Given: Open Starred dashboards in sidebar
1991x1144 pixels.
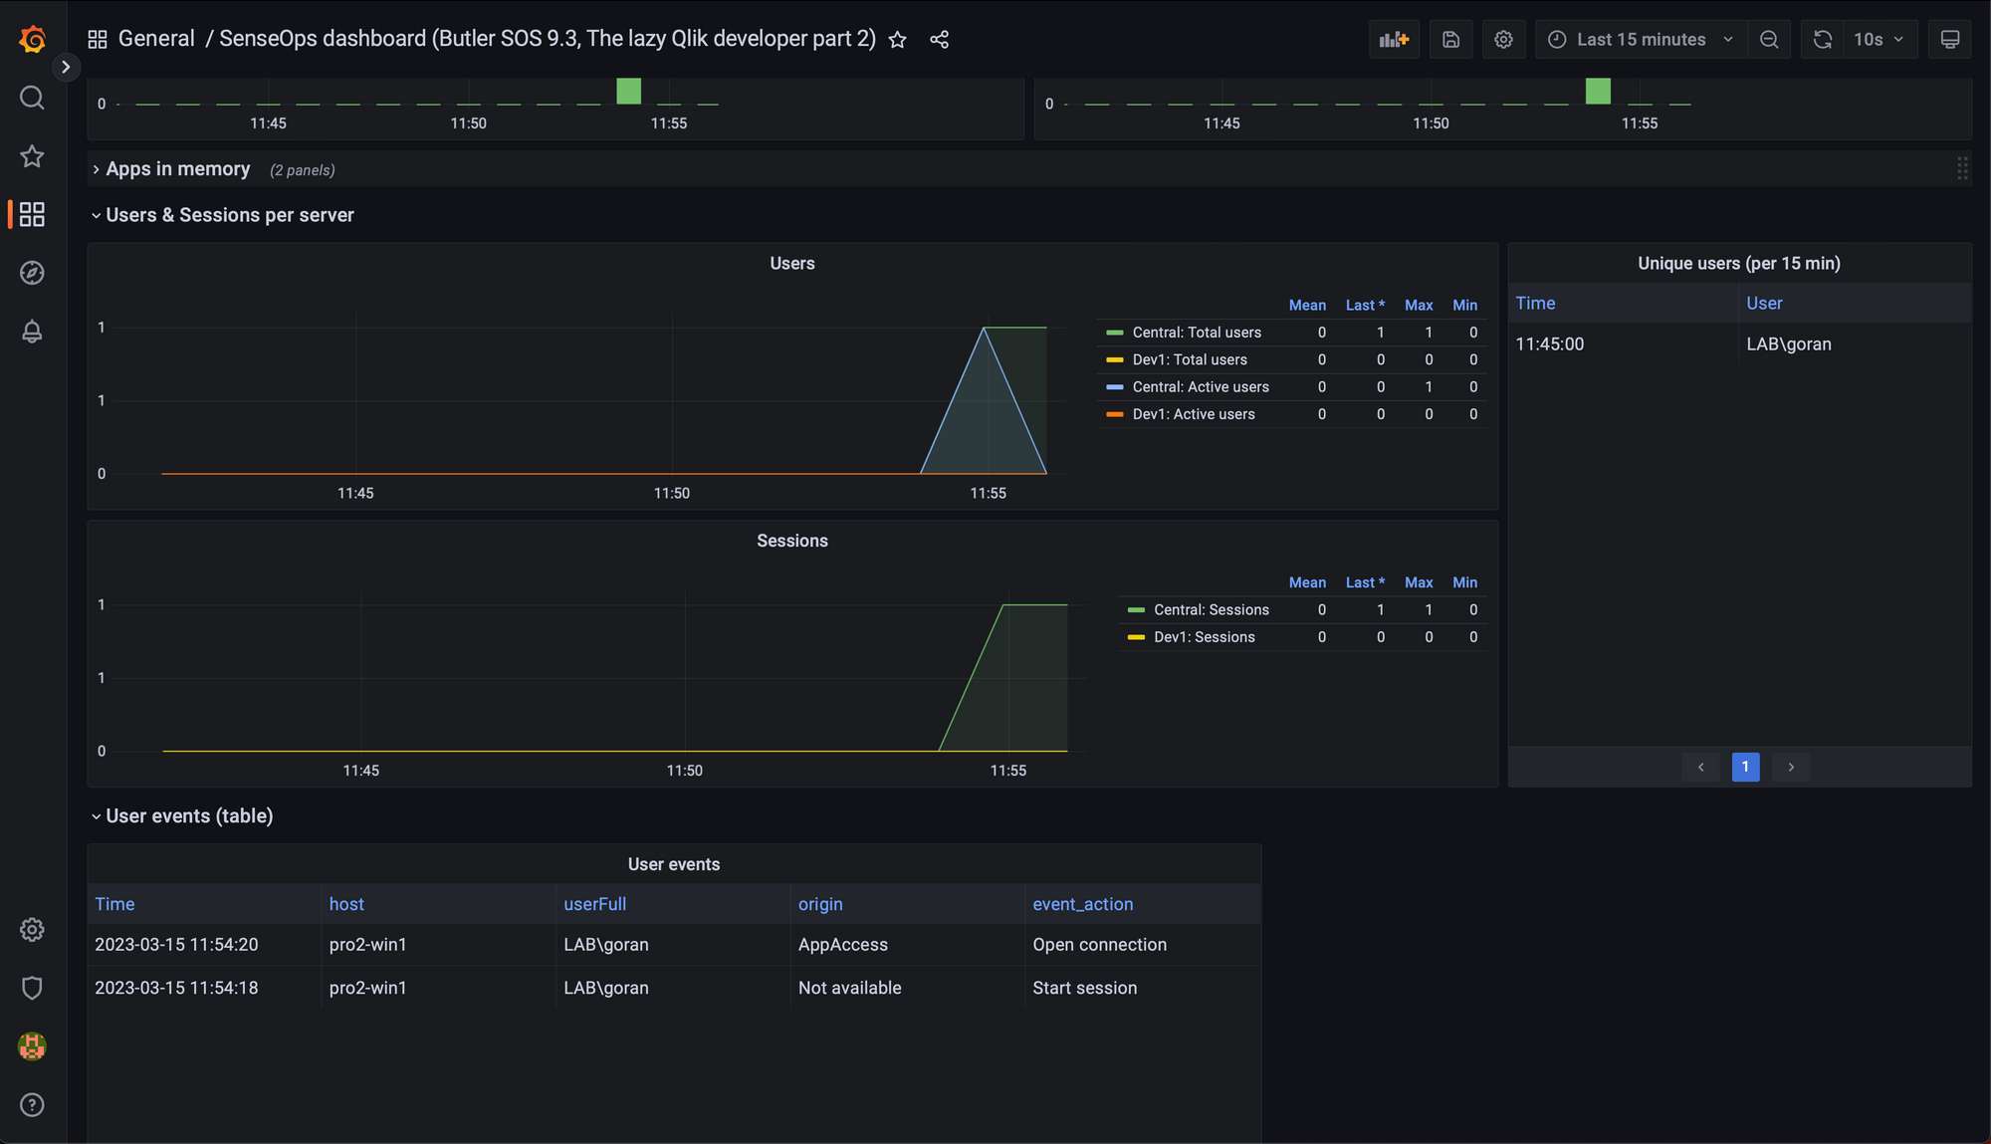Looking at the screenshot, I should (32, 156).
